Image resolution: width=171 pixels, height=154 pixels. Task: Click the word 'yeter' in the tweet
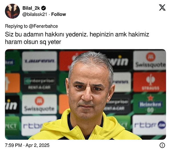coord(54,42)
